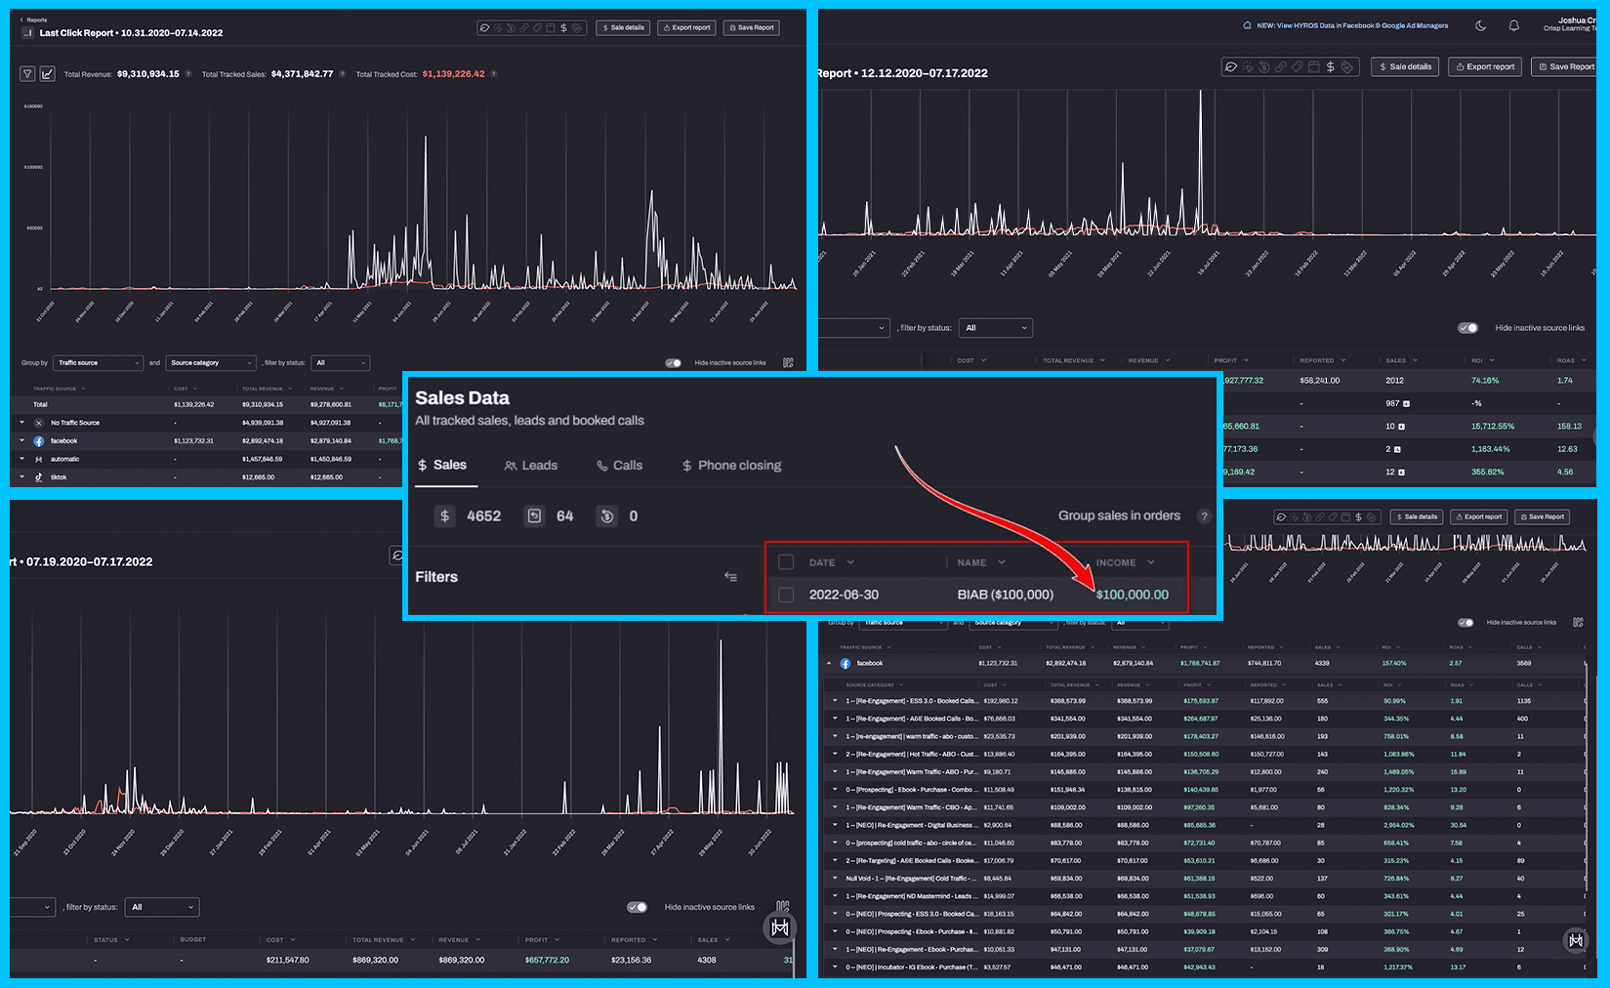
Task: Click the filter funnel icon beside Total Revenue
Action: pyautogui.click(x=27, y=74)
